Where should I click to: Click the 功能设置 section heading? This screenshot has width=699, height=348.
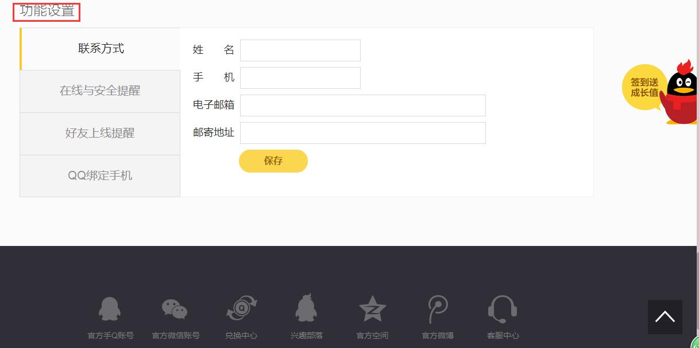[x=47, y=11]
